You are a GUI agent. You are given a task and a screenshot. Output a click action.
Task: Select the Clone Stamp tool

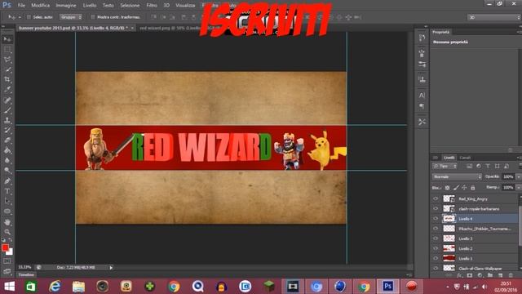coord(7,120)
